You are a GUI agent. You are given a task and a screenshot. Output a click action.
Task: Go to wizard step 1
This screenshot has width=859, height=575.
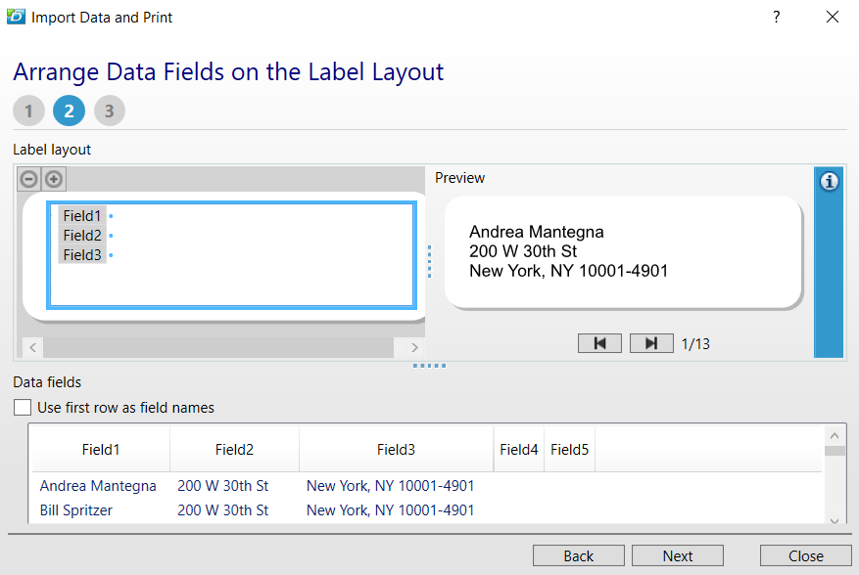28,111
